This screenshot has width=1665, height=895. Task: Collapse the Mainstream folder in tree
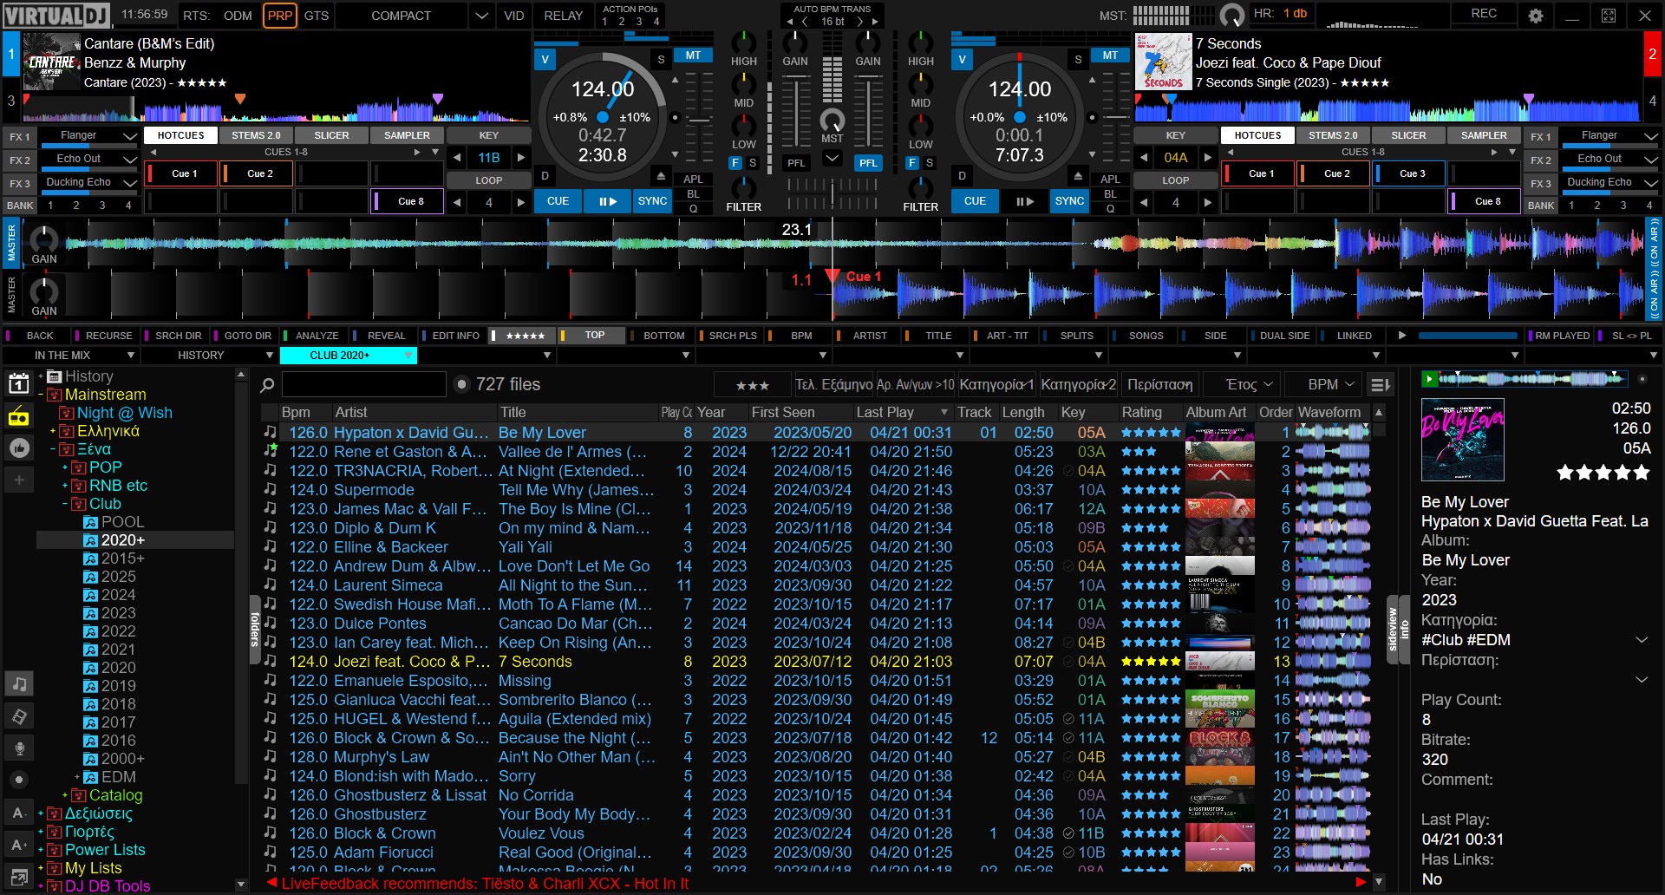[x=41, y=395]
